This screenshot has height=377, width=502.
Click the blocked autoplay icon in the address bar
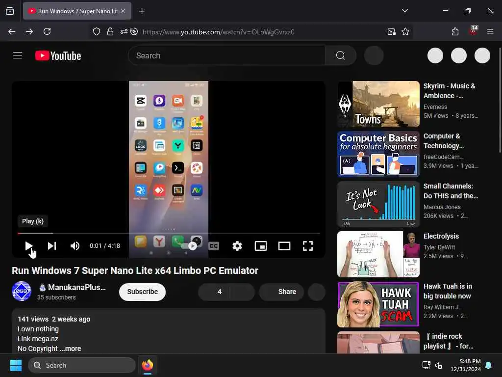tap(134, 31)
